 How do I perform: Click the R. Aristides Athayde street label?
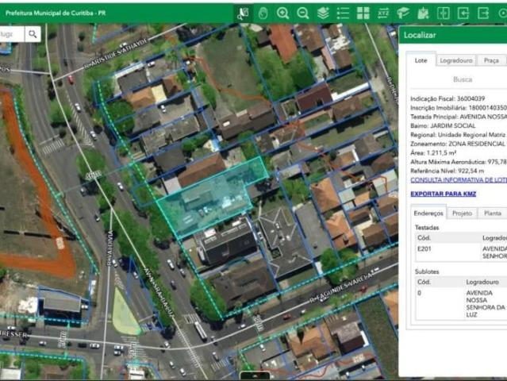coord(117,53)
